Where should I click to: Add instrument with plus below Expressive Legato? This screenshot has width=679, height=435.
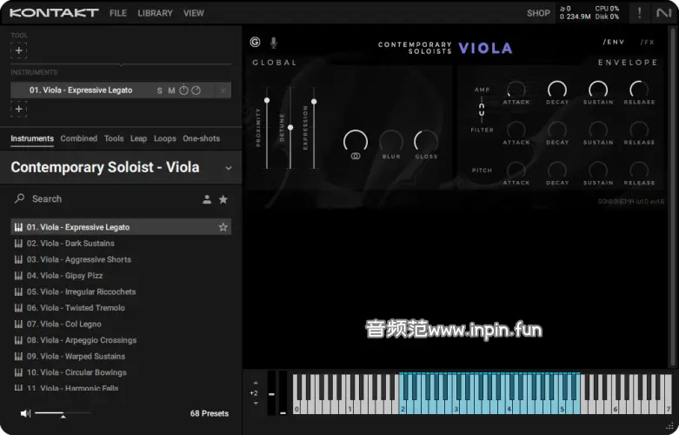point(18,109)
